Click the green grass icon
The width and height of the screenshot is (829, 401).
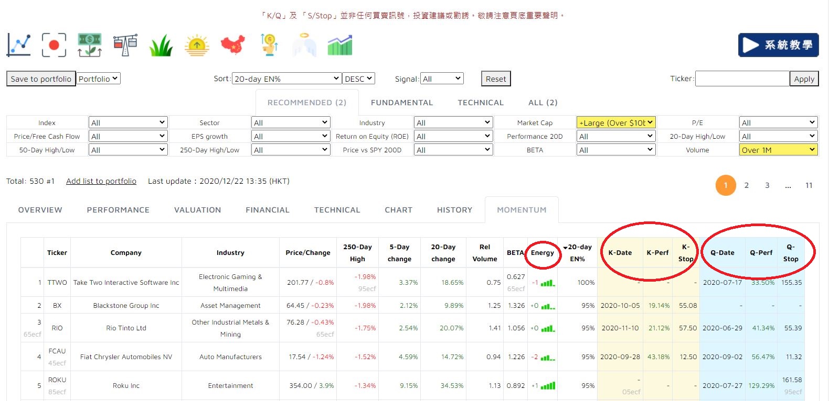(x=161, y=45)
